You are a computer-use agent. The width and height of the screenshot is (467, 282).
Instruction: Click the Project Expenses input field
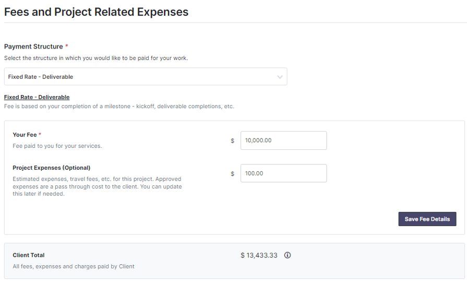[283, 173]
